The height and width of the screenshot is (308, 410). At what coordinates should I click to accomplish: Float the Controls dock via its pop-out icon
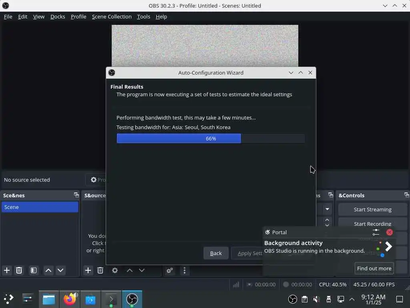click(406, 195)
